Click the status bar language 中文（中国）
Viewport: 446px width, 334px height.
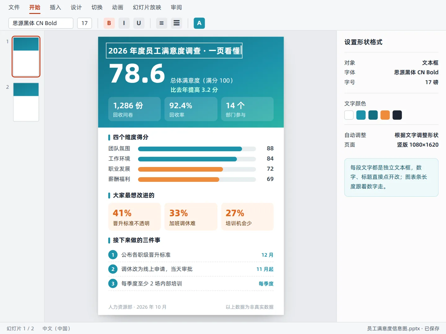pos(56,328)
